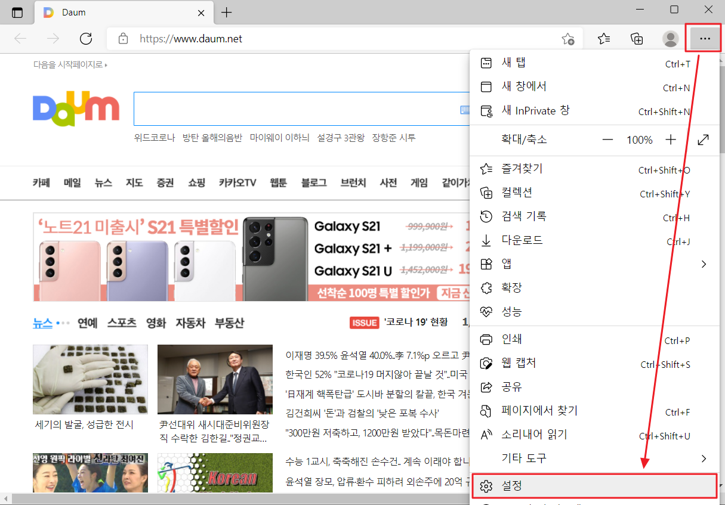Go to 카페 service link

(x=41, y=182)
